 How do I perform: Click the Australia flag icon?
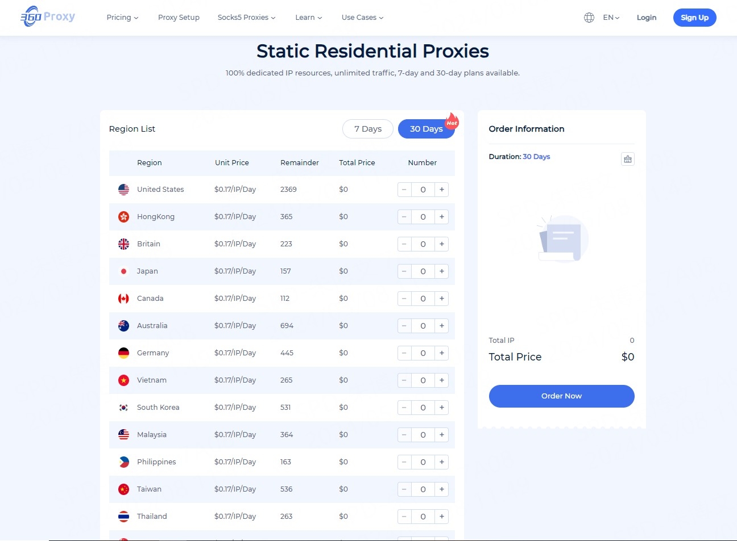click(x=123, y=326)
